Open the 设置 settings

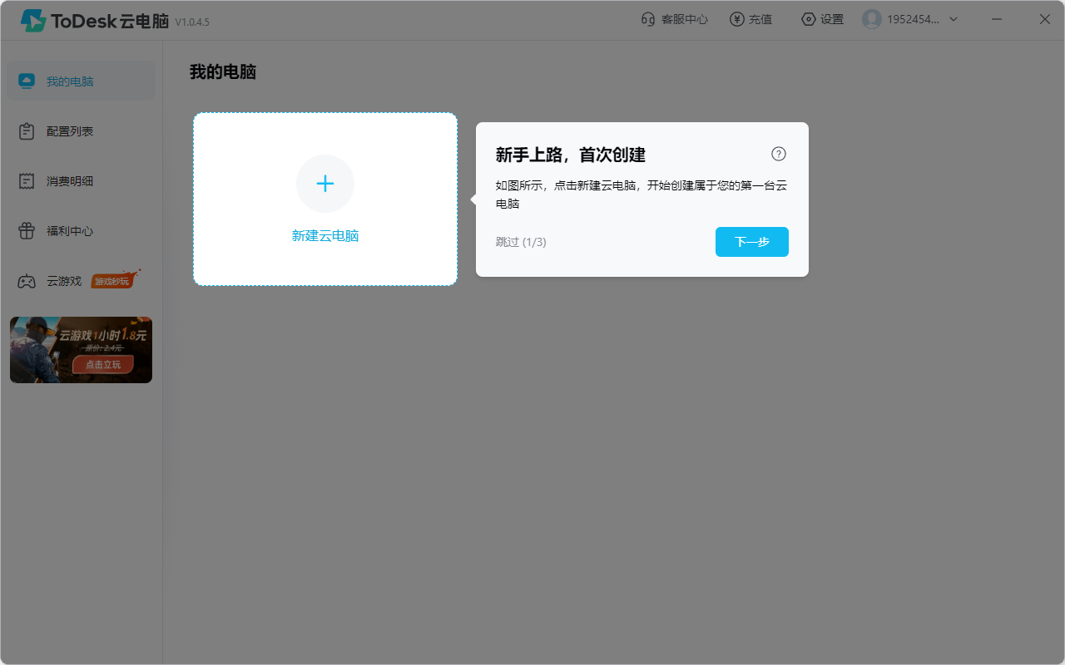(x=822, y=18)
